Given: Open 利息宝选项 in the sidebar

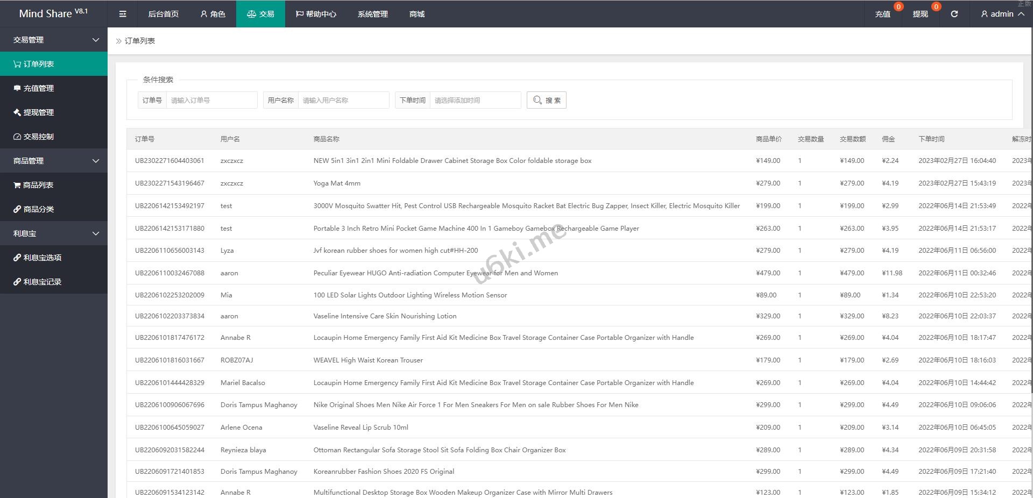Looking at the screenshot, I should [x=42, y=258].
